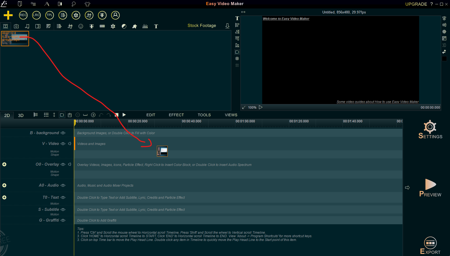Click the black color swatch beside preview
This screenshot has width=450, height=256.
pos(444,59)
